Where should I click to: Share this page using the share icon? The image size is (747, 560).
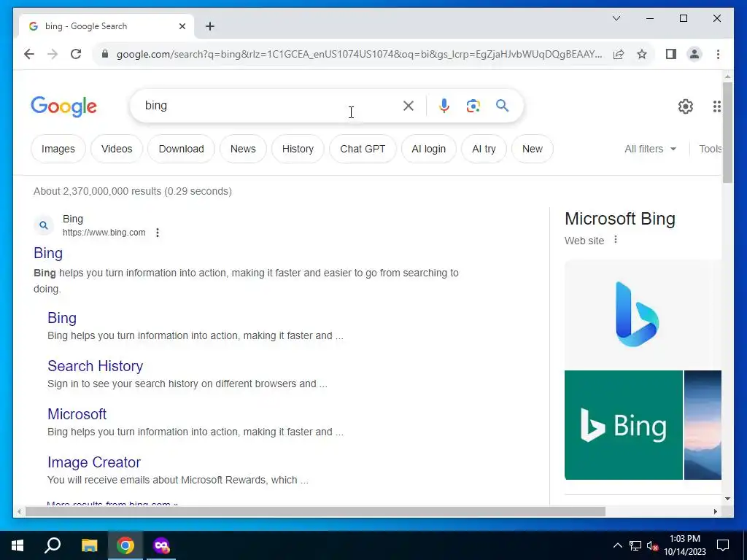click(619, 54)
